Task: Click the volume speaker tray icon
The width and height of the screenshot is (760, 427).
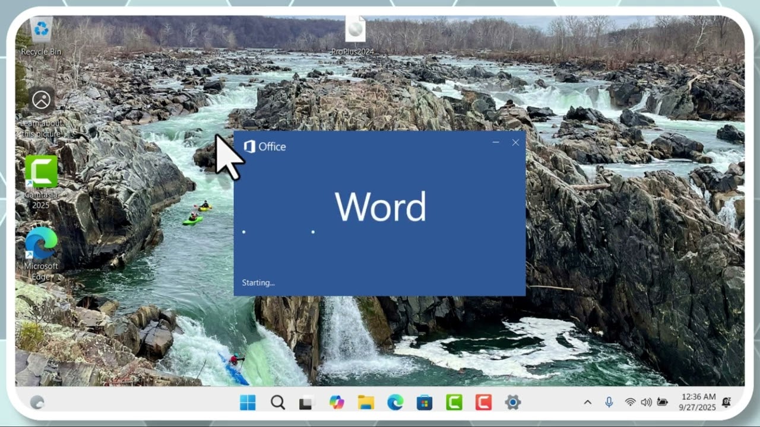Action: [x=647, y=403]
